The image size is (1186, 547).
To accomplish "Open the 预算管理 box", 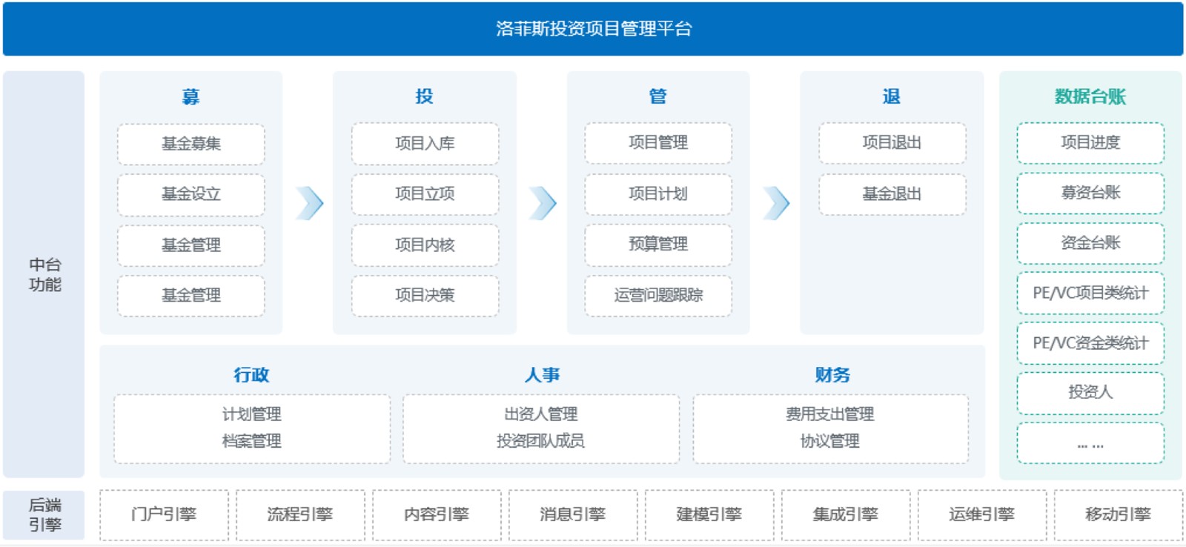I will pos(658,245).
